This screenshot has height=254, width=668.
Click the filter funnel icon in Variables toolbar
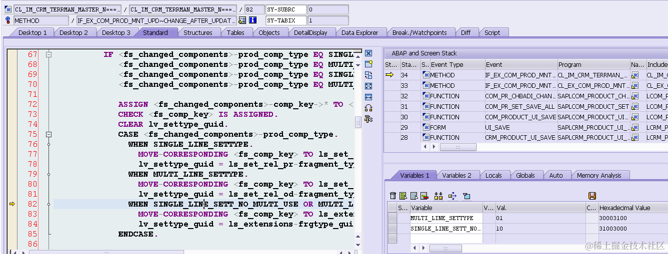[x=466, y=196]
